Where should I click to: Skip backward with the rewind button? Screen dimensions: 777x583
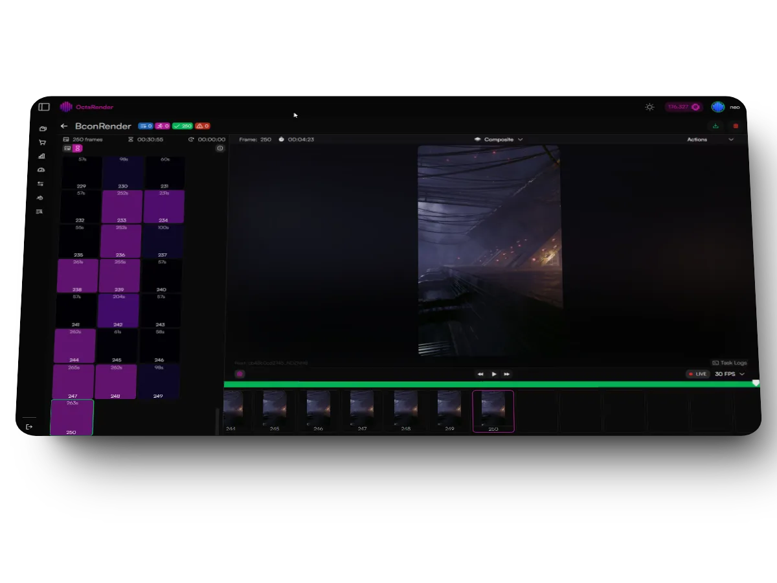click(480, 374)
